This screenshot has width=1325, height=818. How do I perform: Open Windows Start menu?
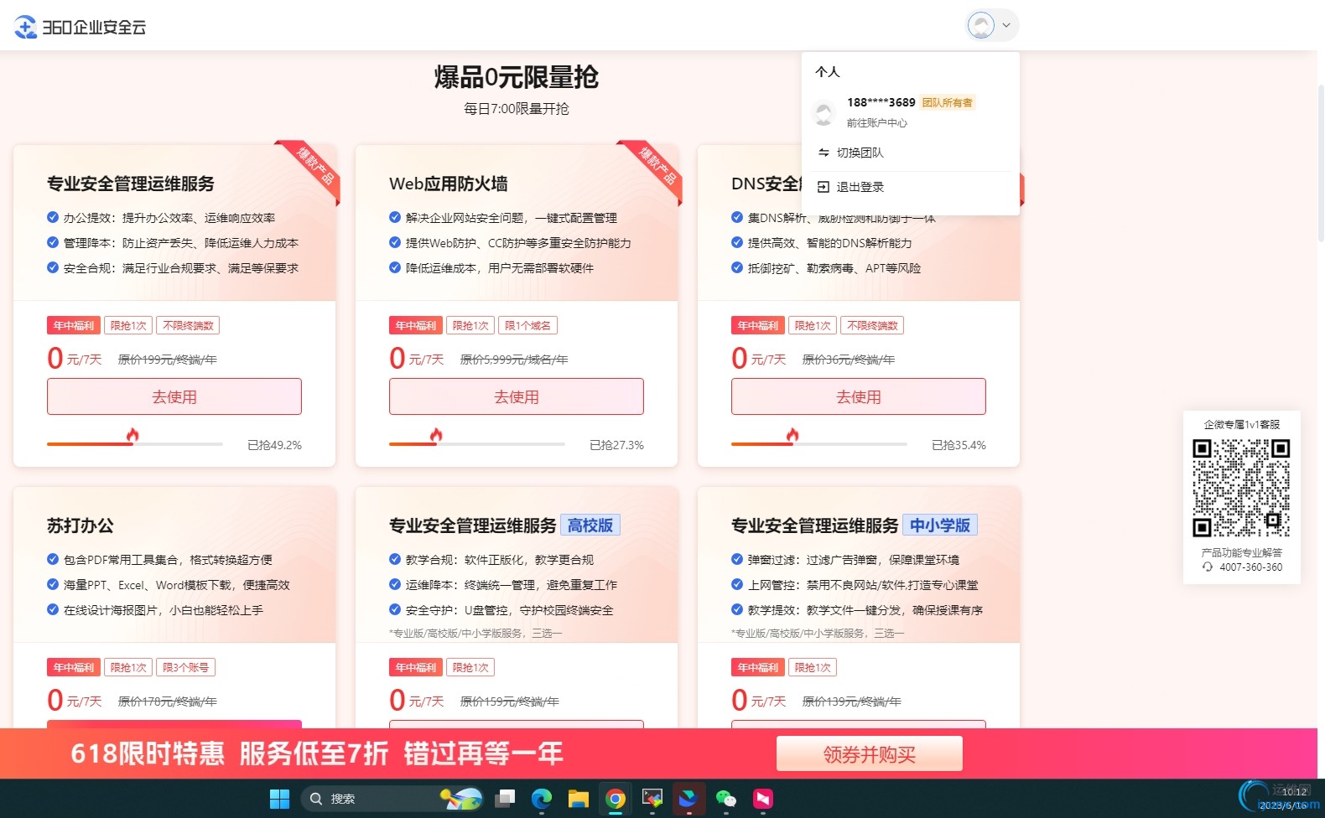tap(279, 799)
